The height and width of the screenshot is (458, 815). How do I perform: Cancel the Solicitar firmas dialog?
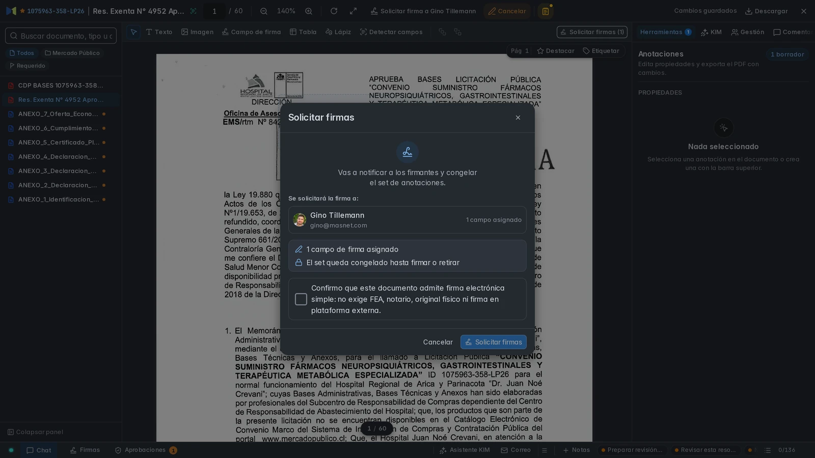(438, 342)
